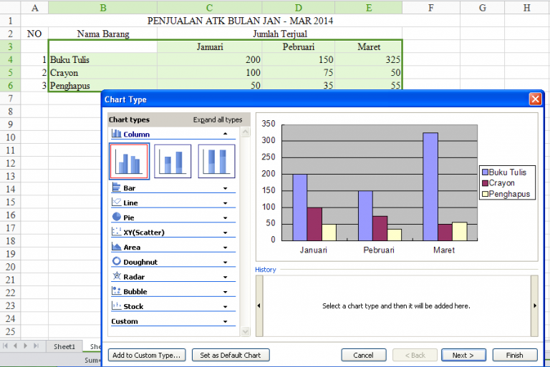Click the Pie chart type icon

[117, 217]
